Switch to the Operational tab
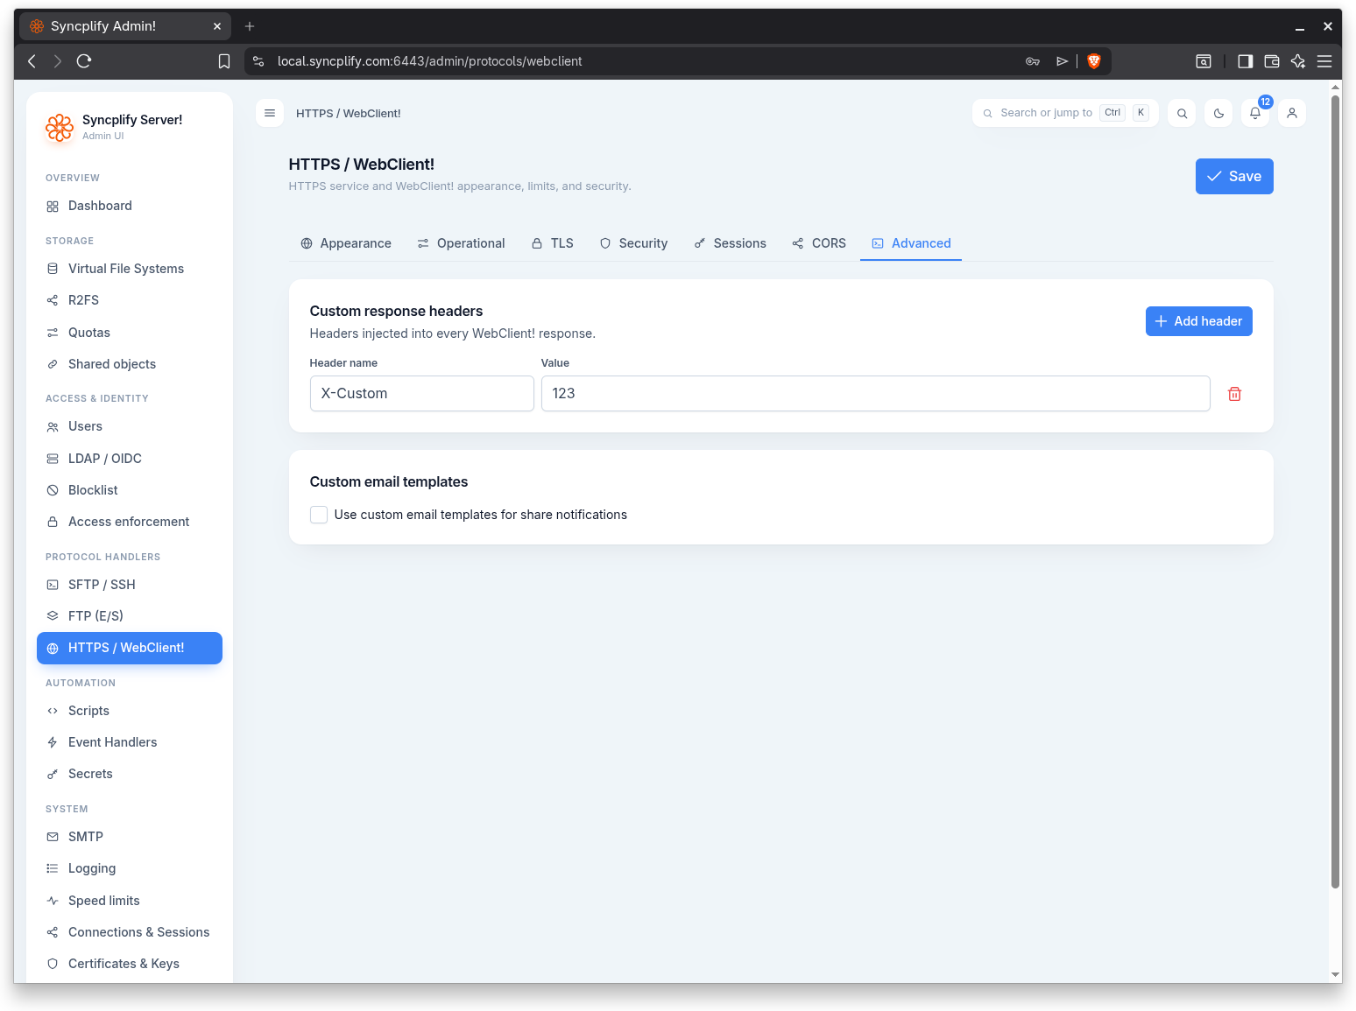The height and width of the screenshot is (1011, 1356). [x=462, y=243]
